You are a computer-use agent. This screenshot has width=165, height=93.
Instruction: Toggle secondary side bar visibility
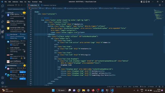click(146, 2)
